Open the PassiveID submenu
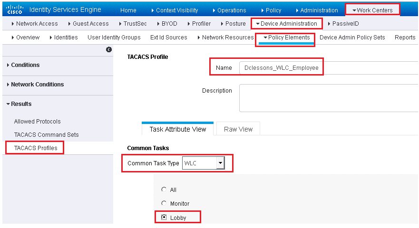 pyautogui.click(x=343, y=23)
